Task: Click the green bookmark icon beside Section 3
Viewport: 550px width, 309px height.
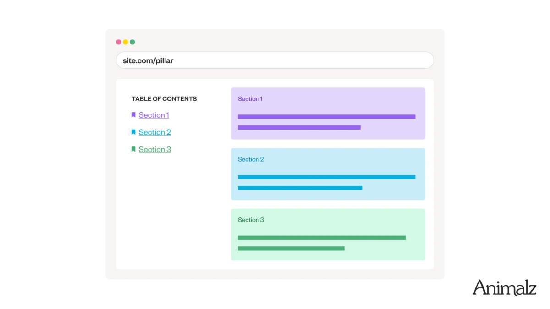Action: 133,149
